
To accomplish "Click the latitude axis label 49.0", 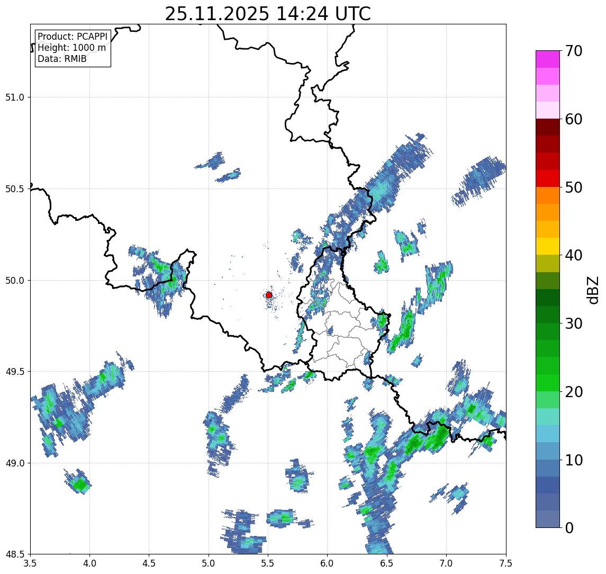I will pos(15,463).
